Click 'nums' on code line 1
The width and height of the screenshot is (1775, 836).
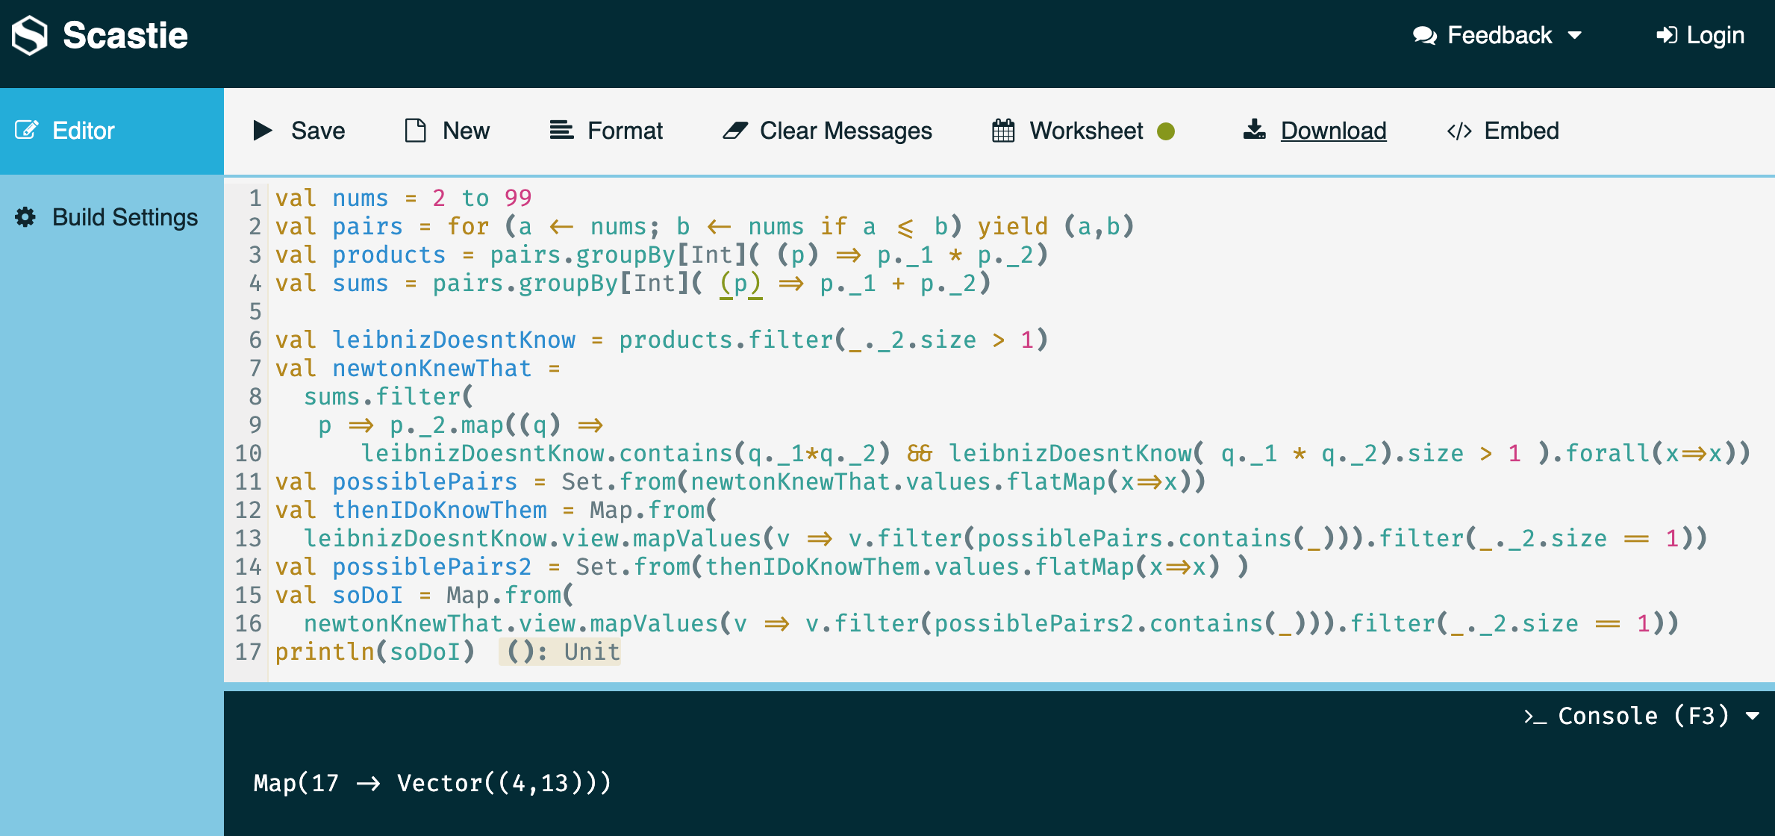(x=361, y=198)
